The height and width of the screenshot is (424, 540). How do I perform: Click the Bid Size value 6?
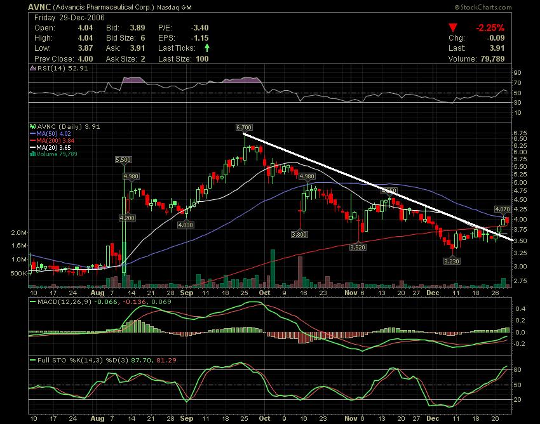click(x=142, y=38)
